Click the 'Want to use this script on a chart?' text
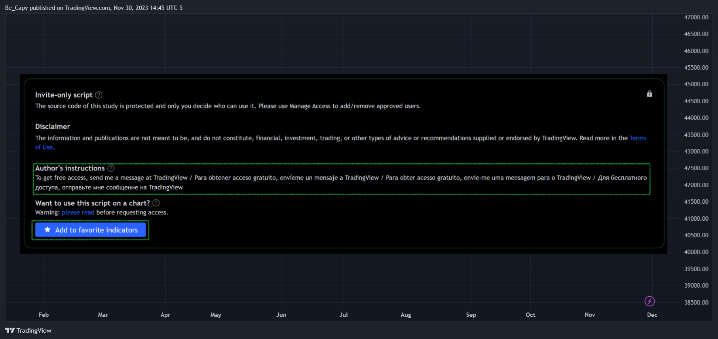Viewport: 718px width, 339px height. [93, 203]
